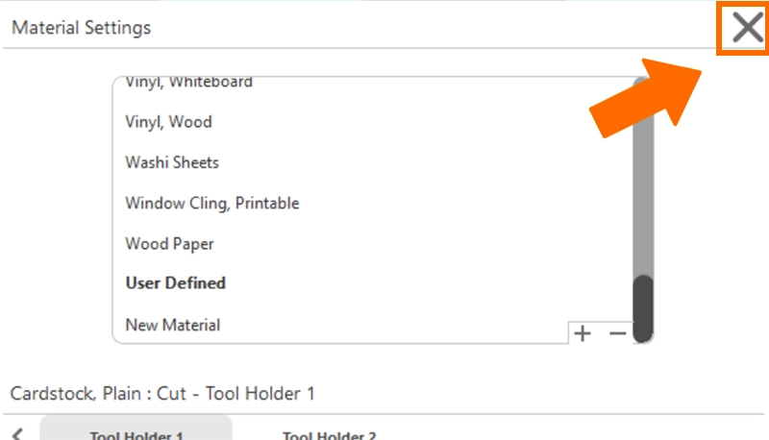The height and width of the screenshot is (440, 769).
Task: Click the User Defined section heading
Action: point(175,283)
